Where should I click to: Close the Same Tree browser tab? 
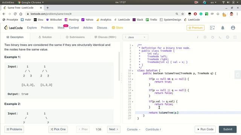(x=41, y=7)
